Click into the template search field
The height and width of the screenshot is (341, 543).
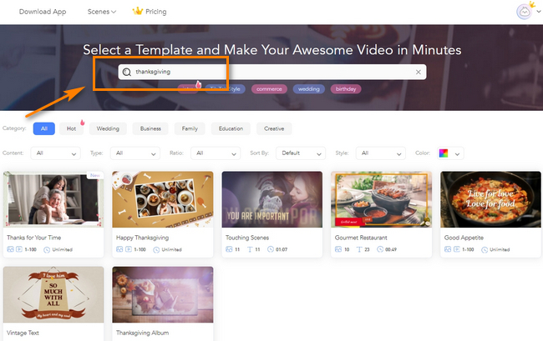pos(272,72)
